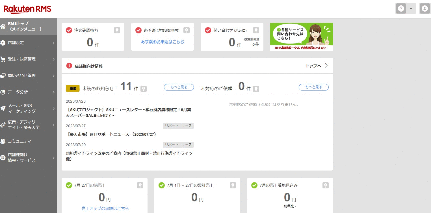Click the people icon for コミュニティ
The height and width of the screenshot is (213, 431).
pos(3,141)
